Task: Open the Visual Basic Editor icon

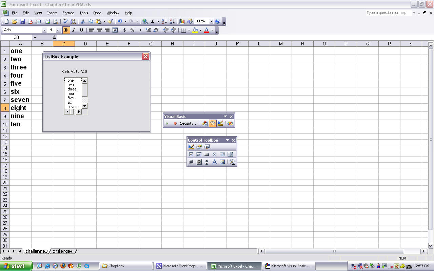Action: point(205,123)
